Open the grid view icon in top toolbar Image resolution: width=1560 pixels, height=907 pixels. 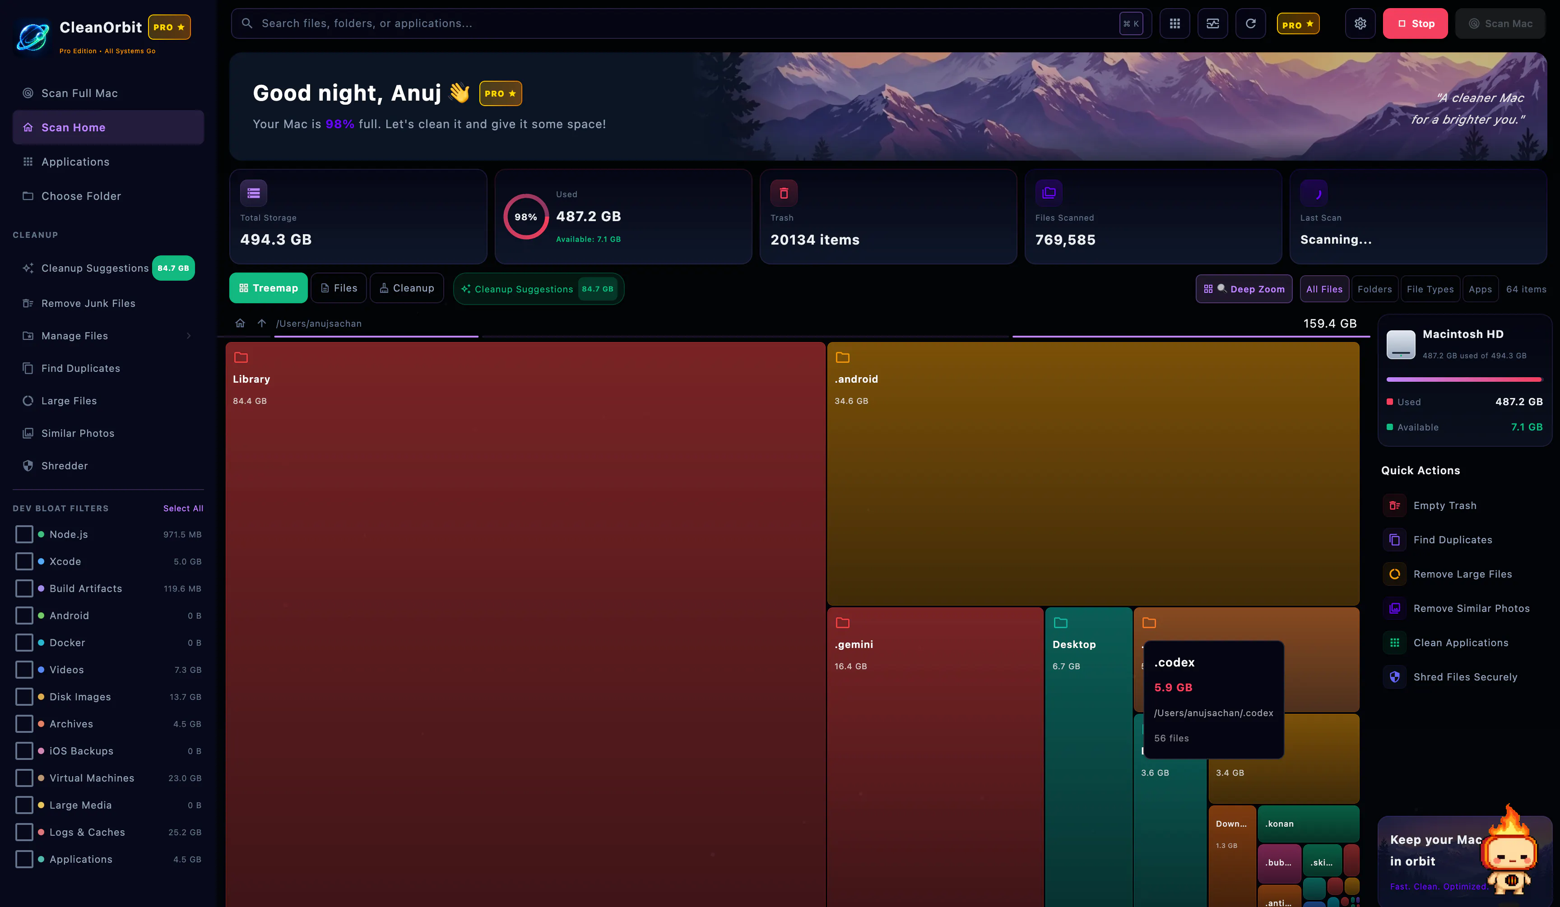coord(1175,23)
